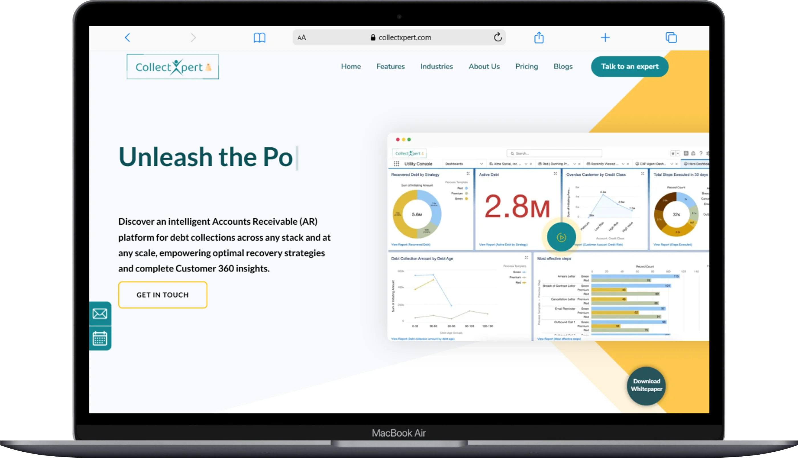798x458 pixels.
Task: Click the calendar side widget icon
Action: pyautogui.click(x=100, y=338)
